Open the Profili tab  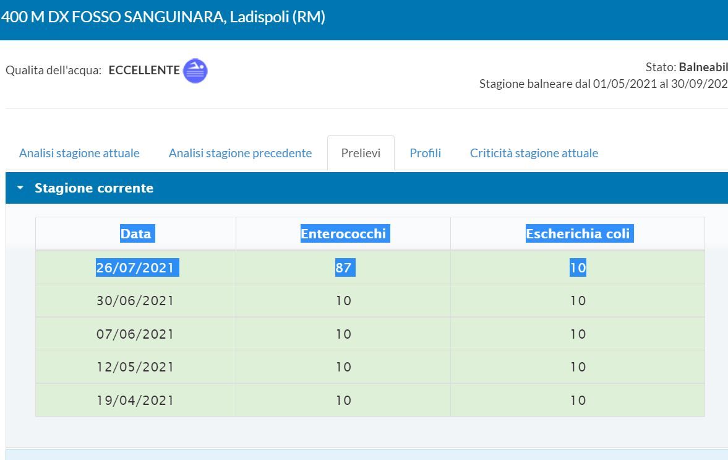(425, 153)
